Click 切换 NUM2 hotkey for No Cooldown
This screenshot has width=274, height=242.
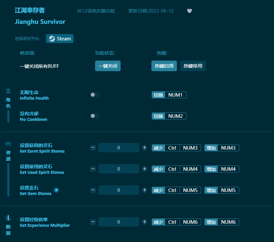(x=169, y=116)
